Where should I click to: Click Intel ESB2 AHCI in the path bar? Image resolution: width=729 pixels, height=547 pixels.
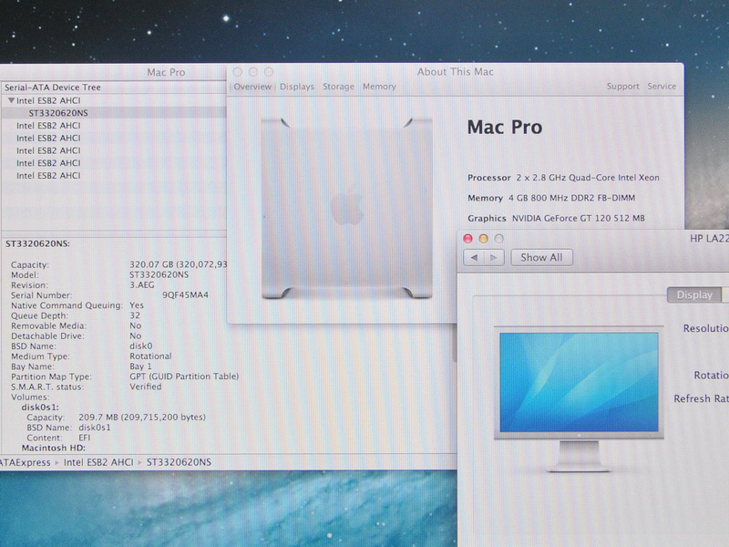click(98, 462)
